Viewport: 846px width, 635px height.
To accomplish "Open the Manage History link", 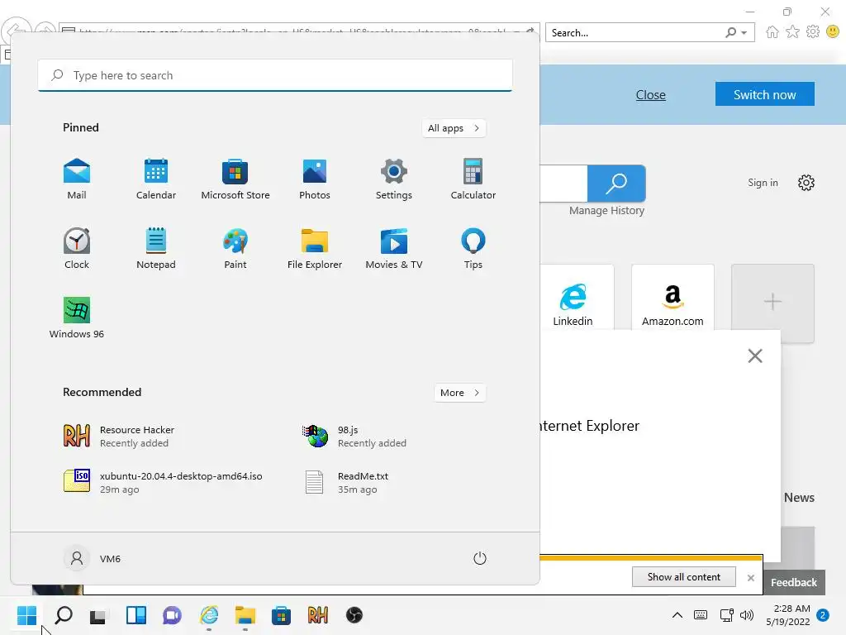I will [x=606, y=211].
